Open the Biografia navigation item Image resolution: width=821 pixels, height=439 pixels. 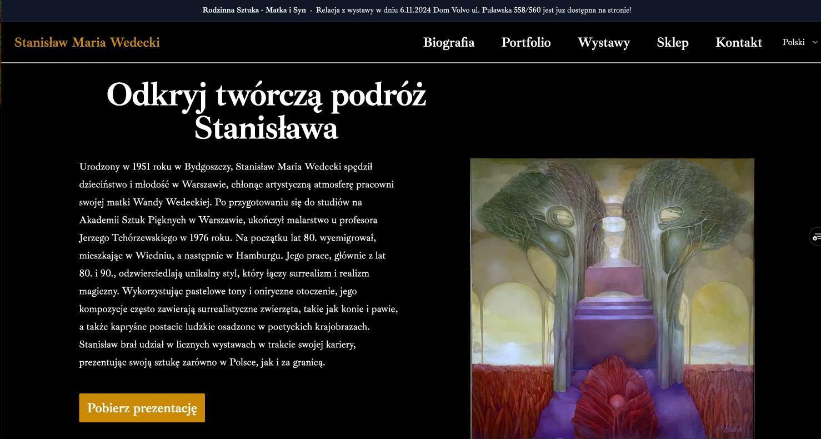point(449,42)
